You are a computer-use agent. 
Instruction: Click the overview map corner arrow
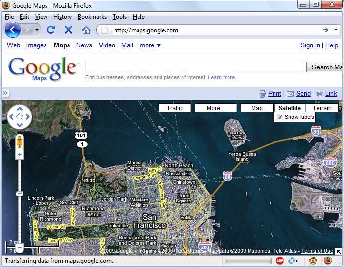tap(339, 252)
